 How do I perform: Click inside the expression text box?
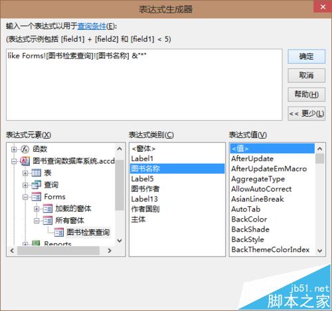pos(144,85)
